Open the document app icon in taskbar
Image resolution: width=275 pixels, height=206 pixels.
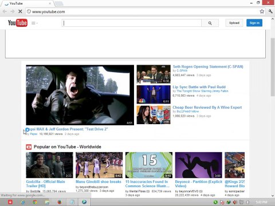pyautogui.click(x=72, y=202)
